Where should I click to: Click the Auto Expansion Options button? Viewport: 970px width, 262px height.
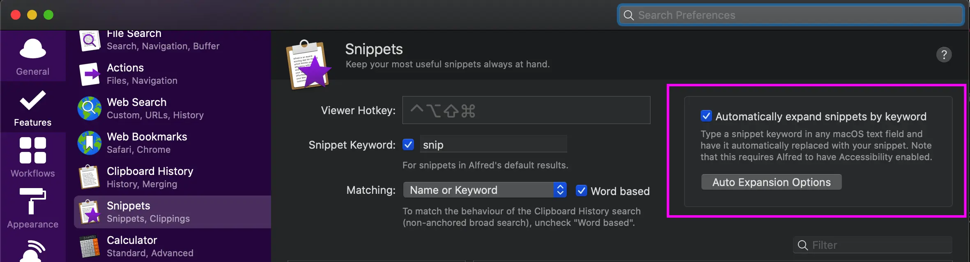click(x=771, y=182)
